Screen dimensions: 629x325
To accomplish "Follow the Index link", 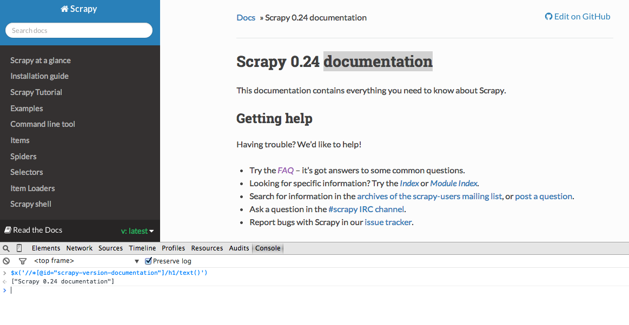I will click(x=409, y=184).
